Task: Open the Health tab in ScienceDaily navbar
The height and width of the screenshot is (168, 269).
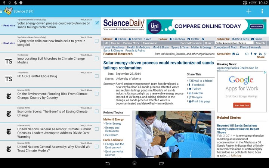Action: pos(115,43)
